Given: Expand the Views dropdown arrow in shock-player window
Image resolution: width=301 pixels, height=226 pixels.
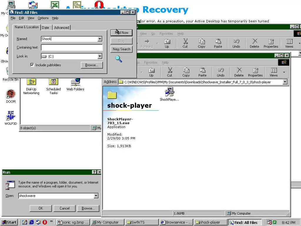Looking at the screenshot, I should (x=284, y=72).
